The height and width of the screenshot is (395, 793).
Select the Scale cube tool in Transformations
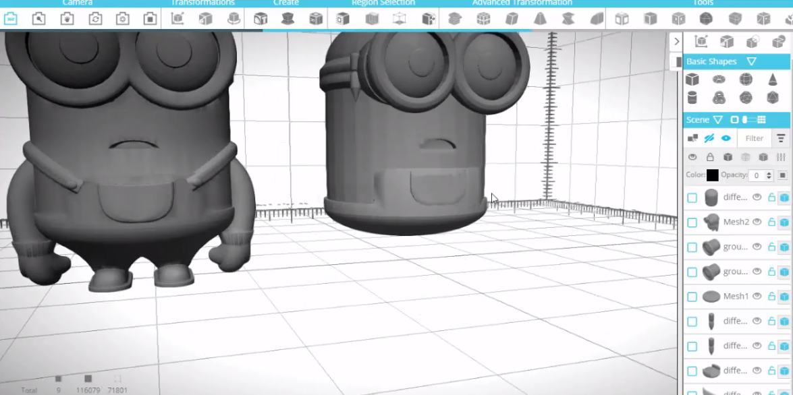205,19
